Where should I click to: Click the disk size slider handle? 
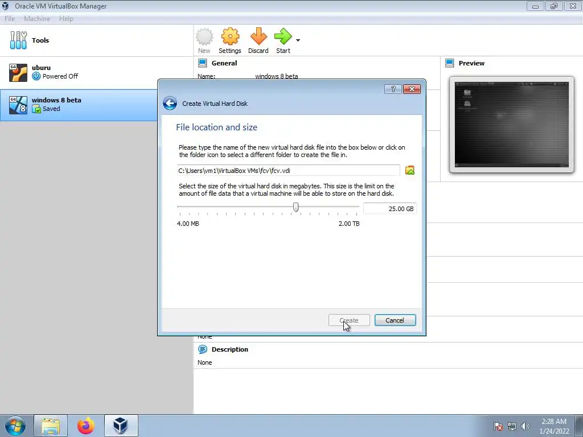[x=295, y=207]
